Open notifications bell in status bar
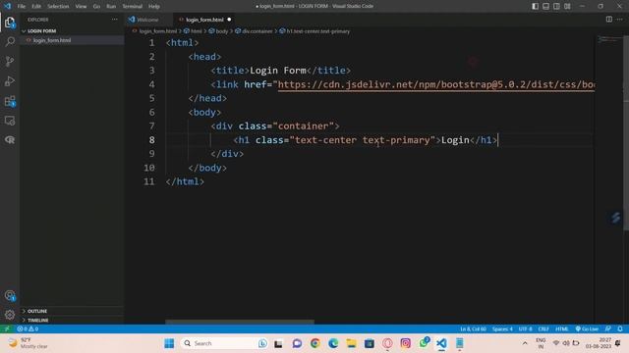 coord(620,328)
